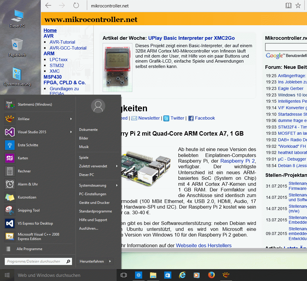Image resolution: width=307 pixels, height=281 pixels.
Task: Open XnView taskbar icon
Action: [x=226, y=275]
